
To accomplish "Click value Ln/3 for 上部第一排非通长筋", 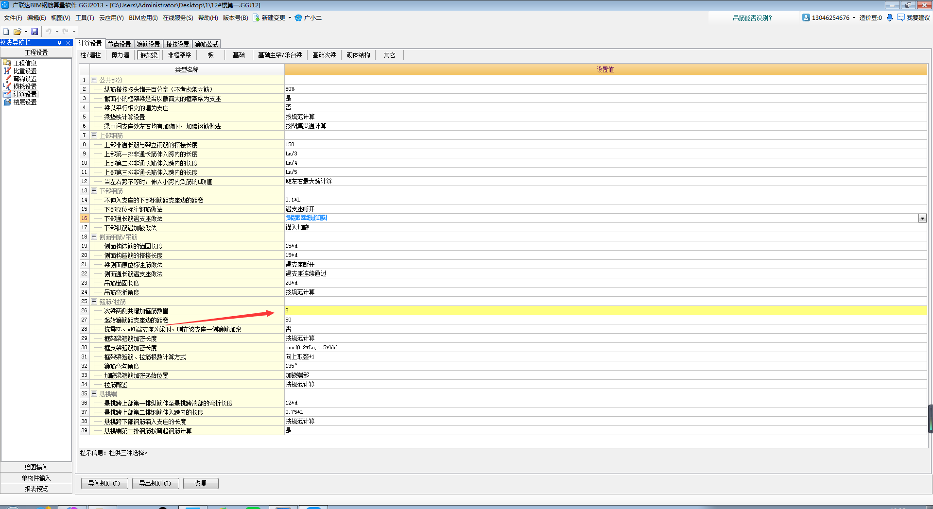I will (605, 153).
